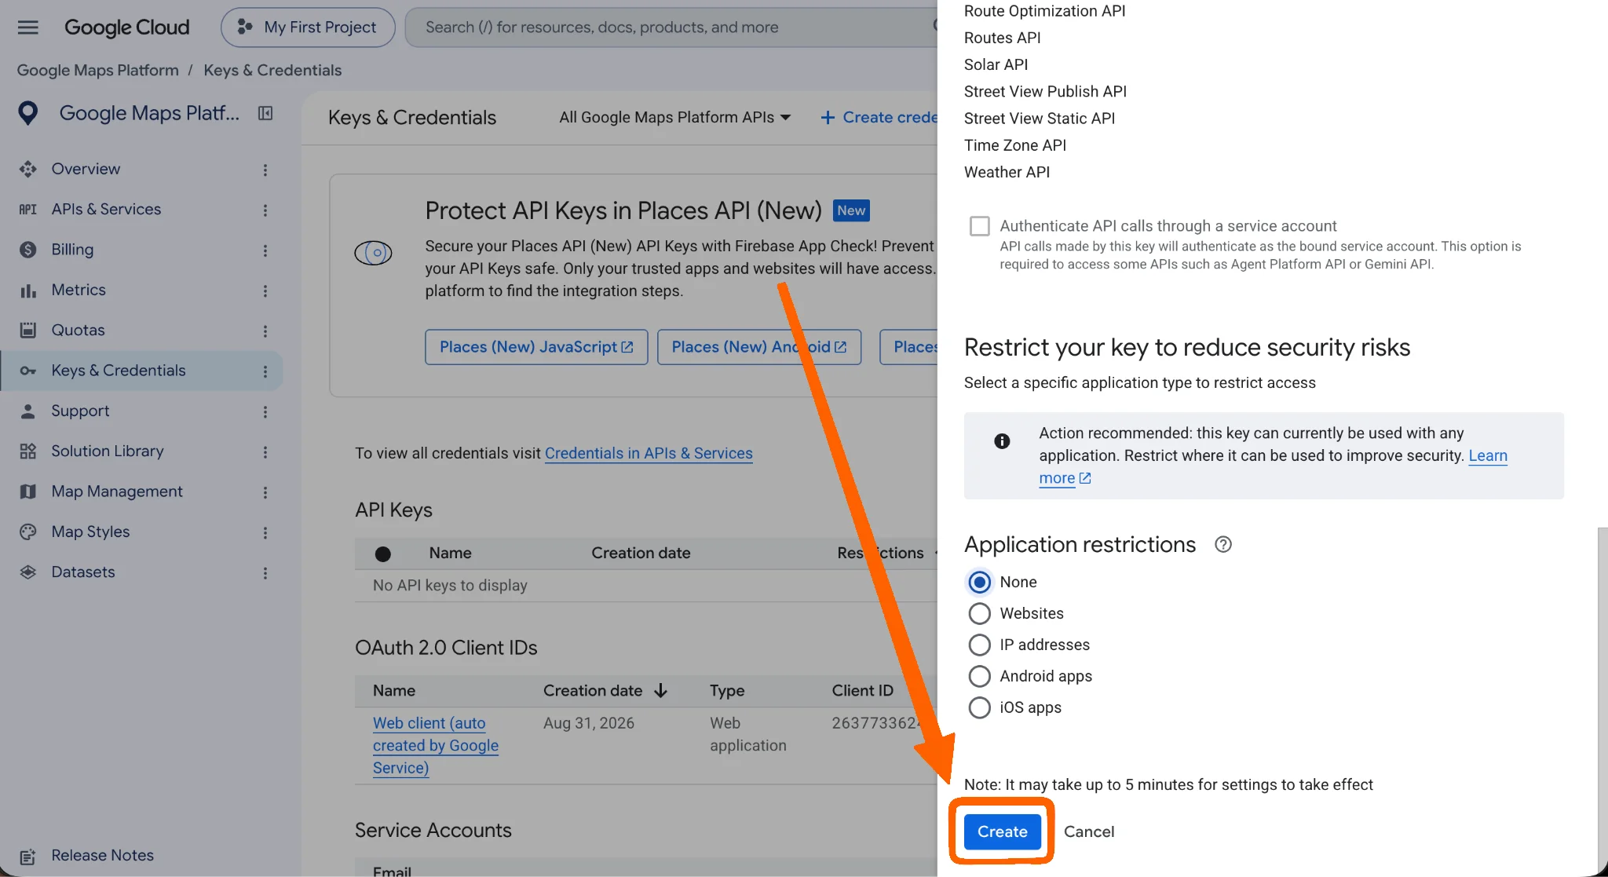
Task: Open three-dot menu next to Quotas
Action: [265, 331]
